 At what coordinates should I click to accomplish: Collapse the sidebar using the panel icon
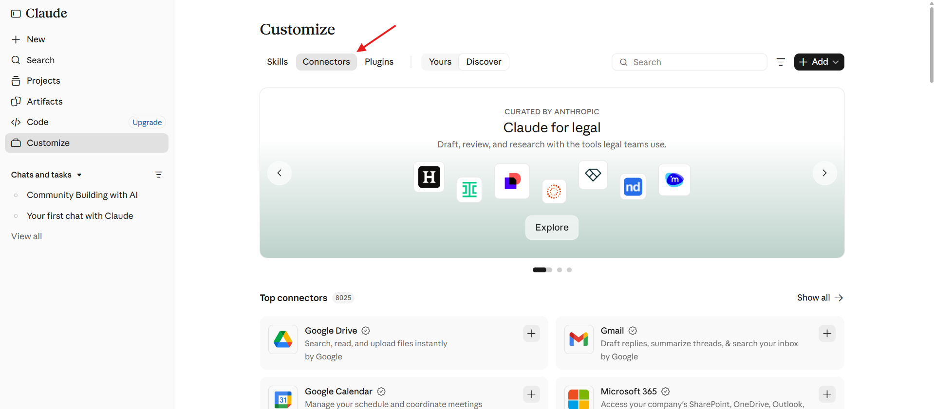pyautogui.click(x=16, y=14)
